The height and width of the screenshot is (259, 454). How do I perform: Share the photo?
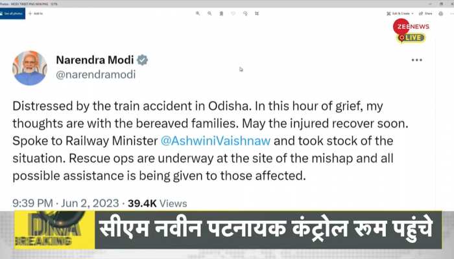[425, 14]
